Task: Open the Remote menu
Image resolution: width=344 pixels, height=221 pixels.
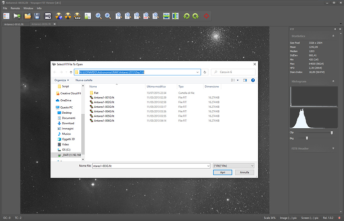Action: [x=15, y=8]
